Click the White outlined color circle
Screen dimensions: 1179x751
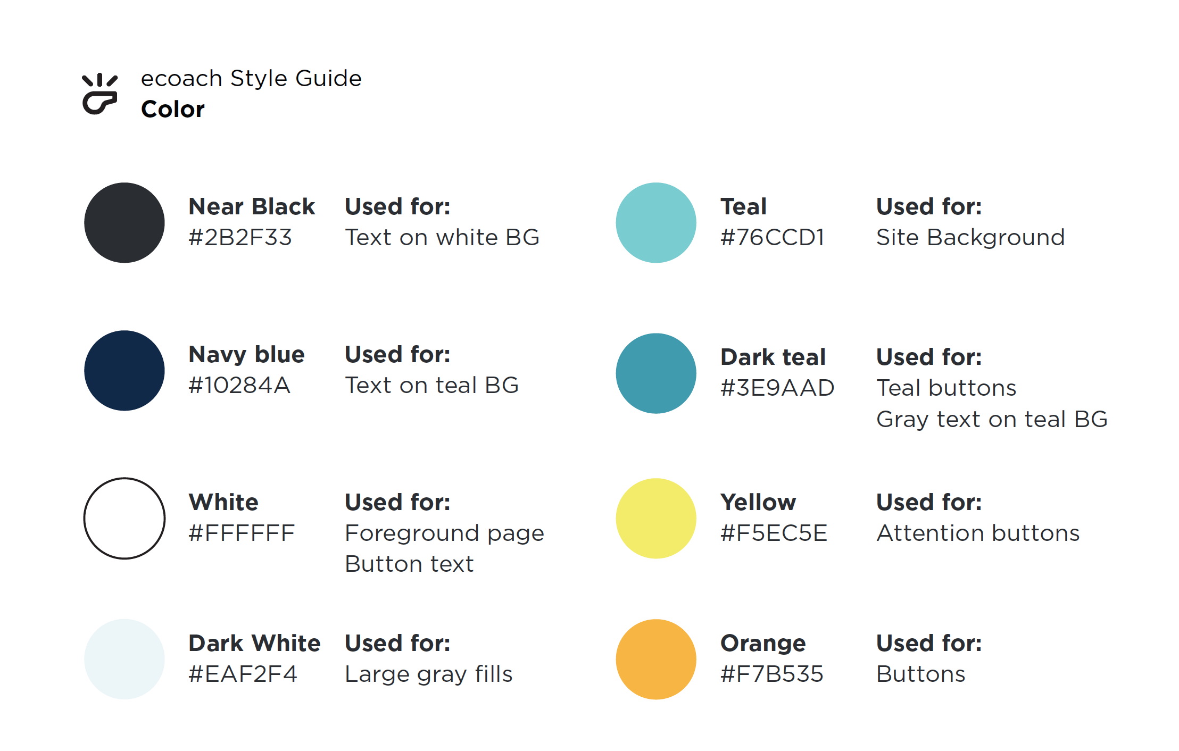pos(124,519)
